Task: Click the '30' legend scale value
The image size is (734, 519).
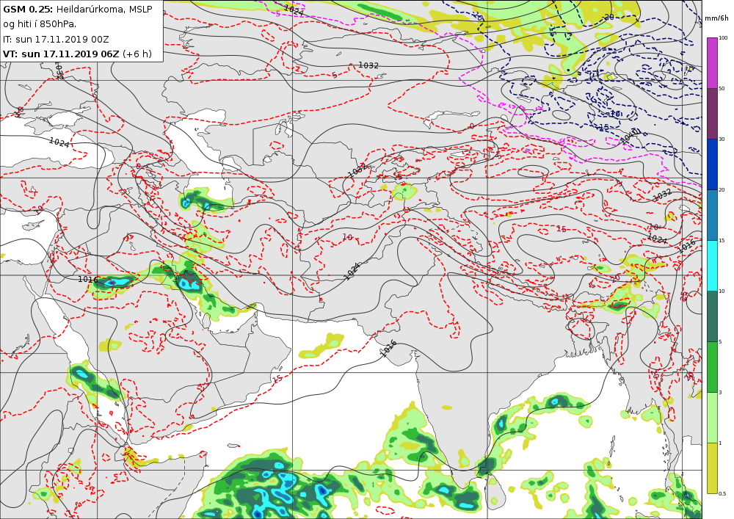Action: [722, 139]
